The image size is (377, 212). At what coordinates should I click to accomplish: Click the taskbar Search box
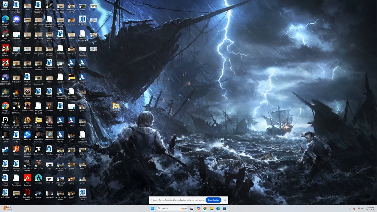[x=173, y=208]
